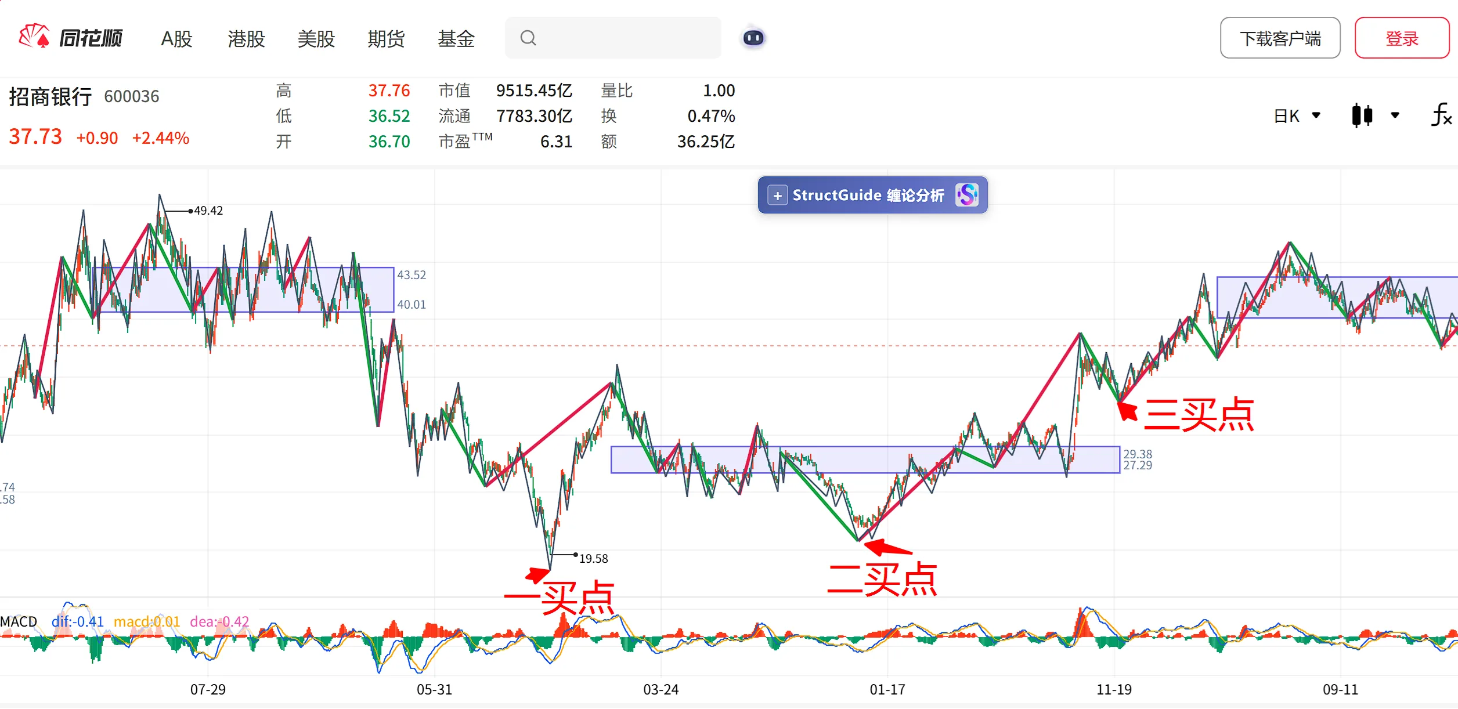Open the 基金 section

tap(456, 39)
